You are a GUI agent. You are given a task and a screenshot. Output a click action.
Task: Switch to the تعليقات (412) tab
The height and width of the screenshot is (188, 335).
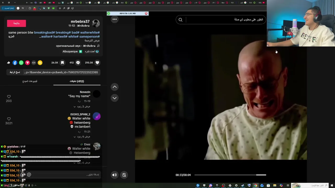pos(77,81)
